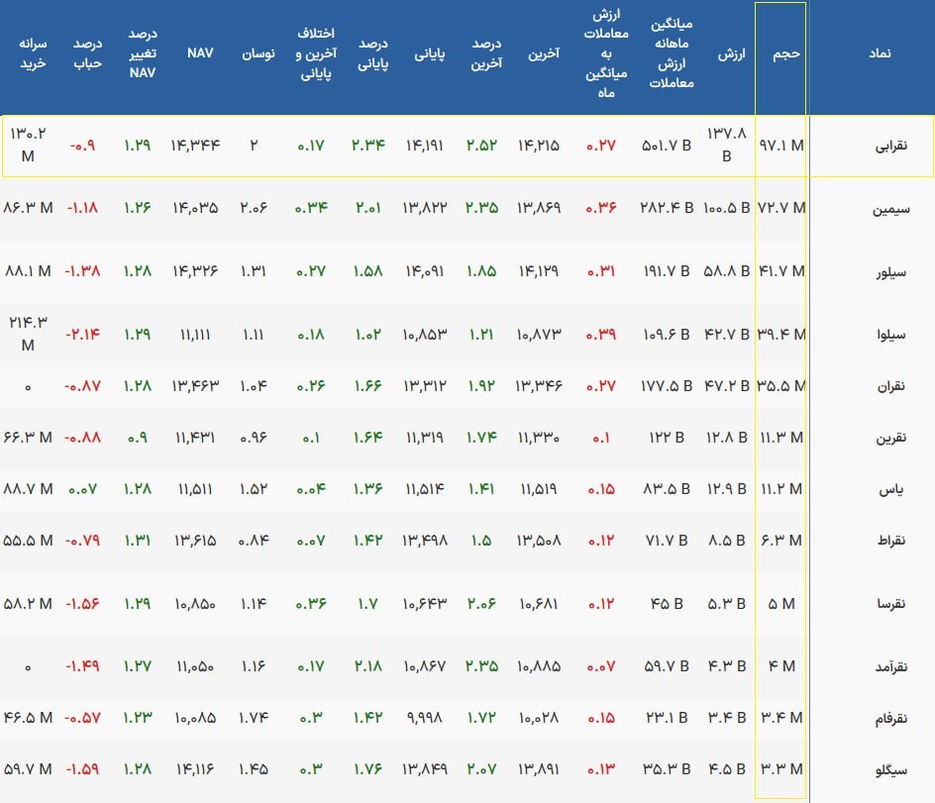Open the نقرفام symbol
The image size is (935, 803).
[x=890, y=719]
